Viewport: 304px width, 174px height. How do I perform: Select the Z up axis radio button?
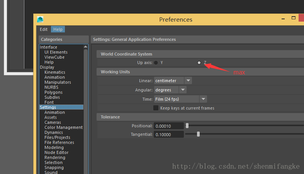[x=199, y=63]
